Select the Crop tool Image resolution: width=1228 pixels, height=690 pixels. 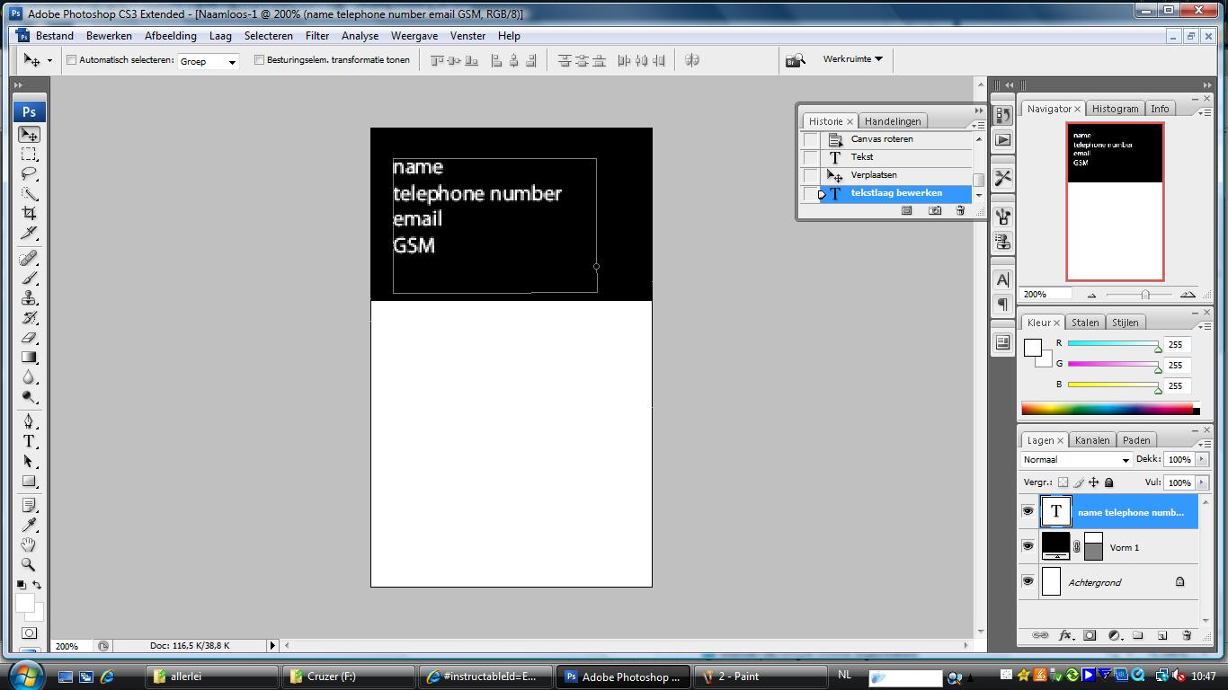[x=29, y=214]
